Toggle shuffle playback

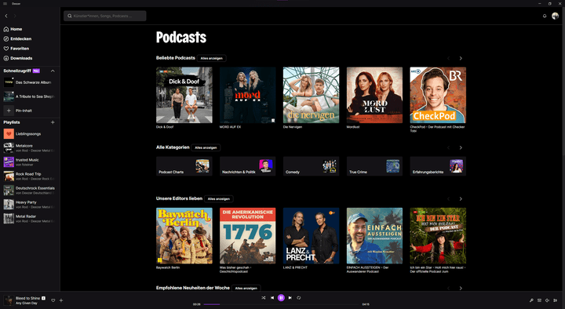click(x=264, y=298)
